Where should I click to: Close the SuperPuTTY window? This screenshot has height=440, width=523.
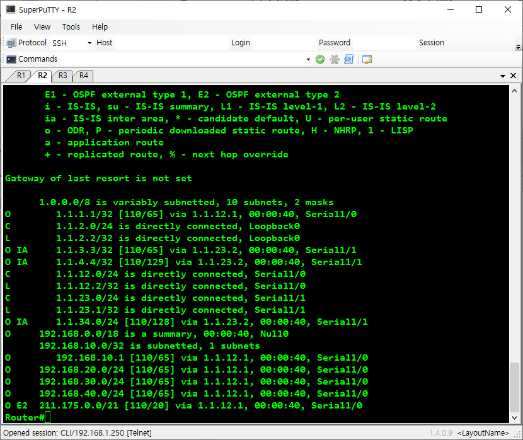[x=508, y=9]
